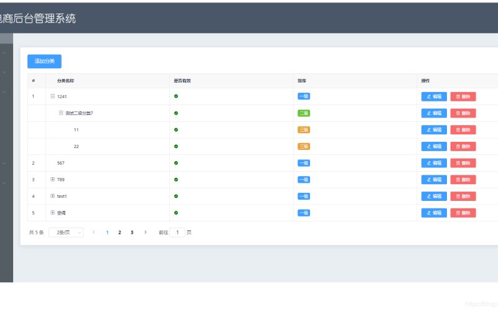This screenshot has width=498, height=311.
Task: Edit the category named 22
Action: (x=434, y=146)
